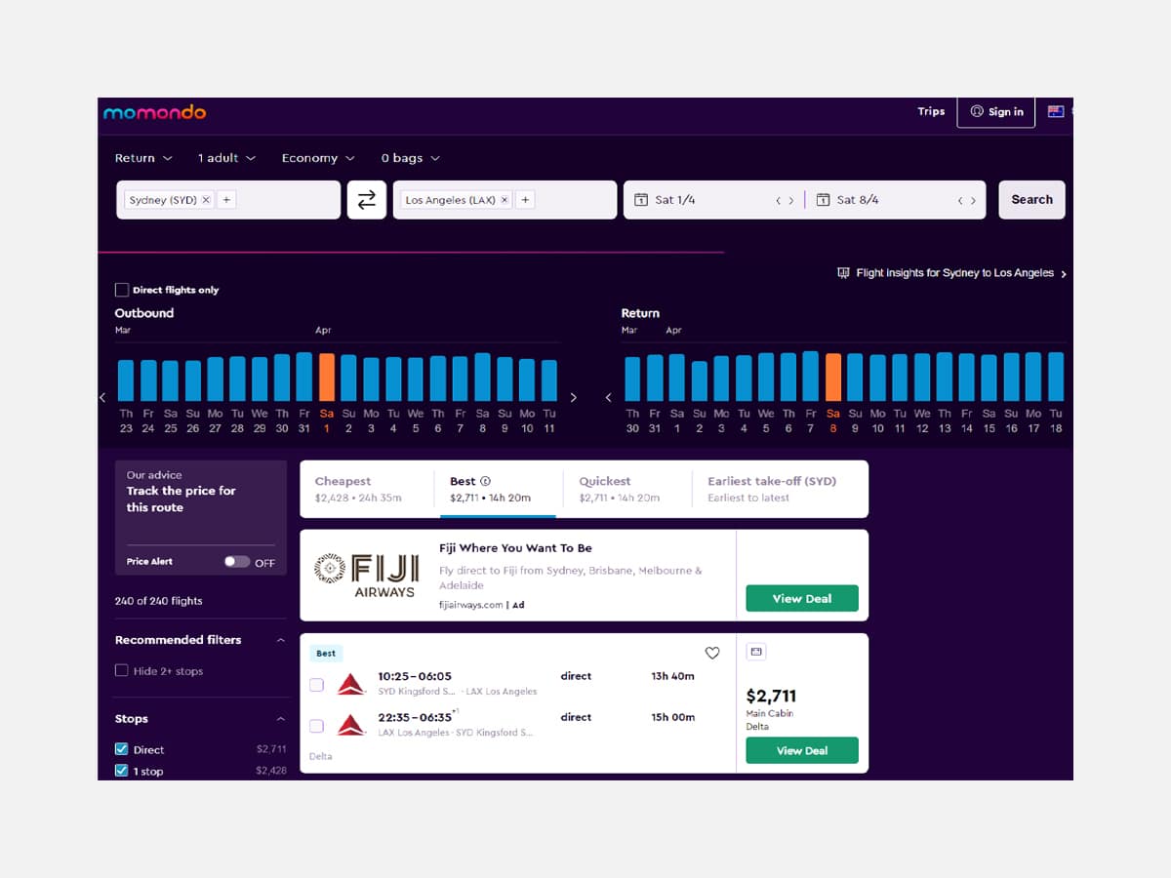Open Earliest take-off (SYD) tab

(x=780, y=489)
